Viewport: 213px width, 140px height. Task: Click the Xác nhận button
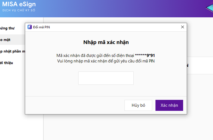click(x=169, y=105)
